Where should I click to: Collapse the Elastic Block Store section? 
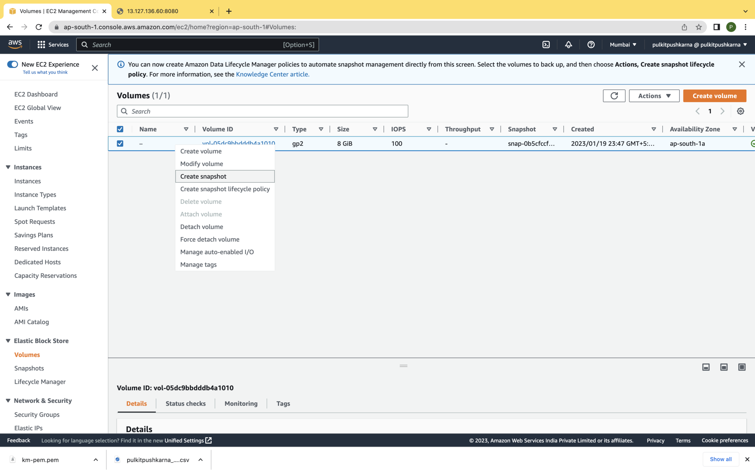[x=8, y=341]
